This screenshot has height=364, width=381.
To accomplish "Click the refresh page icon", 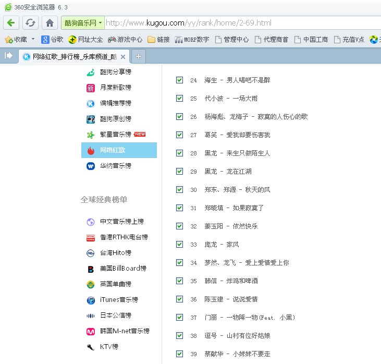I will (31, 23).
